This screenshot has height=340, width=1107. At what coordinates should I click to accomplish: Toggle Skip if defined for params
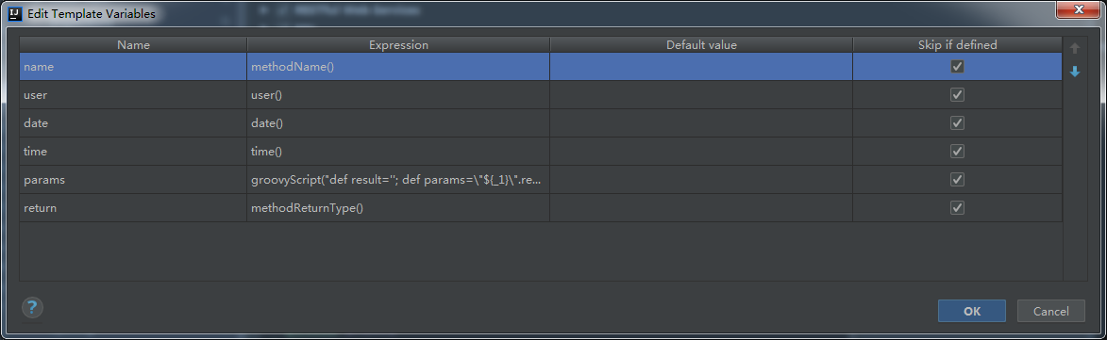[x=957, y=180]
